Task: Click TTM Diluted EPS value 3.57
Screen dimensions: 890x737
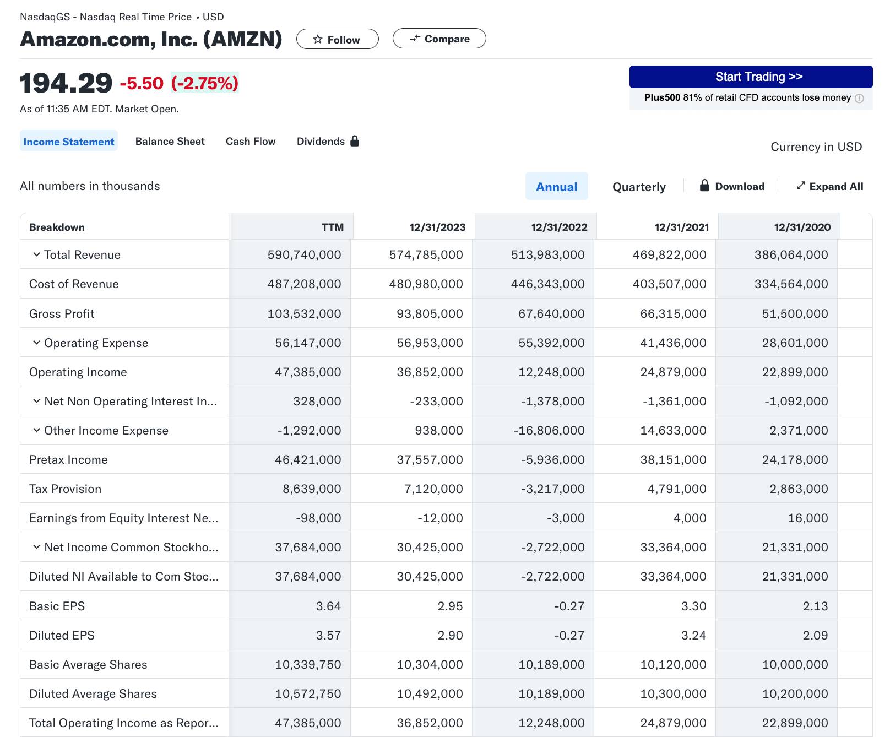Action: (x=328, y=635)
